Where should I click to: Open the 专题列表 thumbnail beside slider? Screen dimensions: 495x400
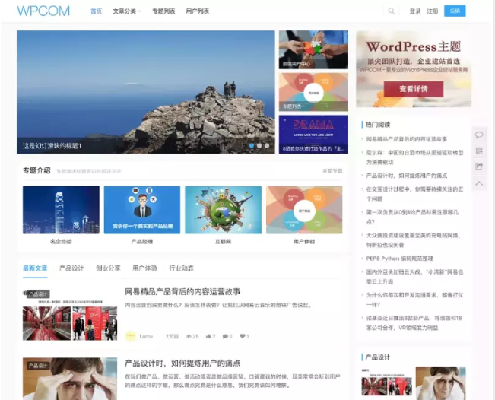(313, 92)
